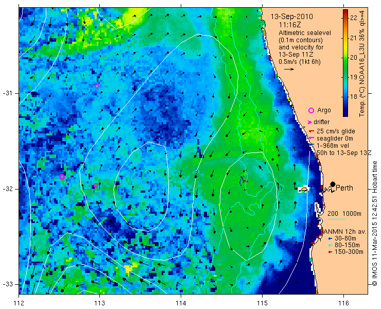Click the 'Altimetric sealevel' caption text
This screenshot has height=309, width=381.
coord(305,32)
